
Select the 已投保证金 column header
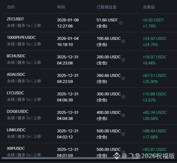click(x=106, y=7)
